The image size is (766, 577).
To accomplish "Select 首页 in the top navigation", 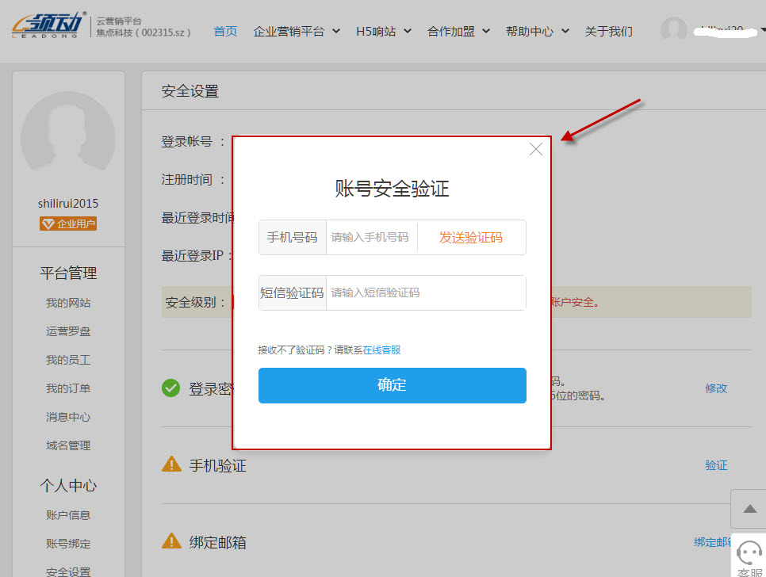I will [x=224, y=30].
